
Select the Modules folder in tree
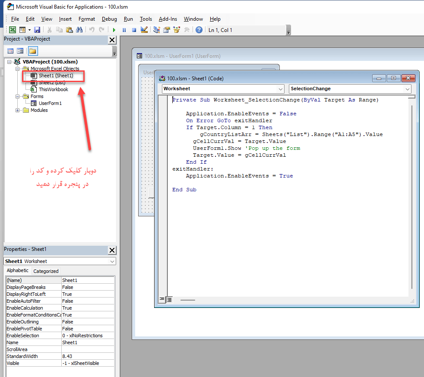[39, 110]
